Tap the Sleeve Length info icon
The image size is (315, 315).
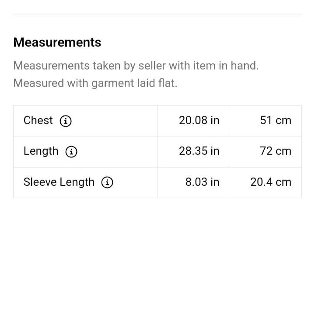pos(107,182)
